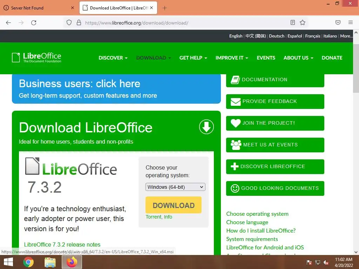The image size is (359, 269).
Task: Open Firefox hamburger application menu
Action: click(351, 22)
